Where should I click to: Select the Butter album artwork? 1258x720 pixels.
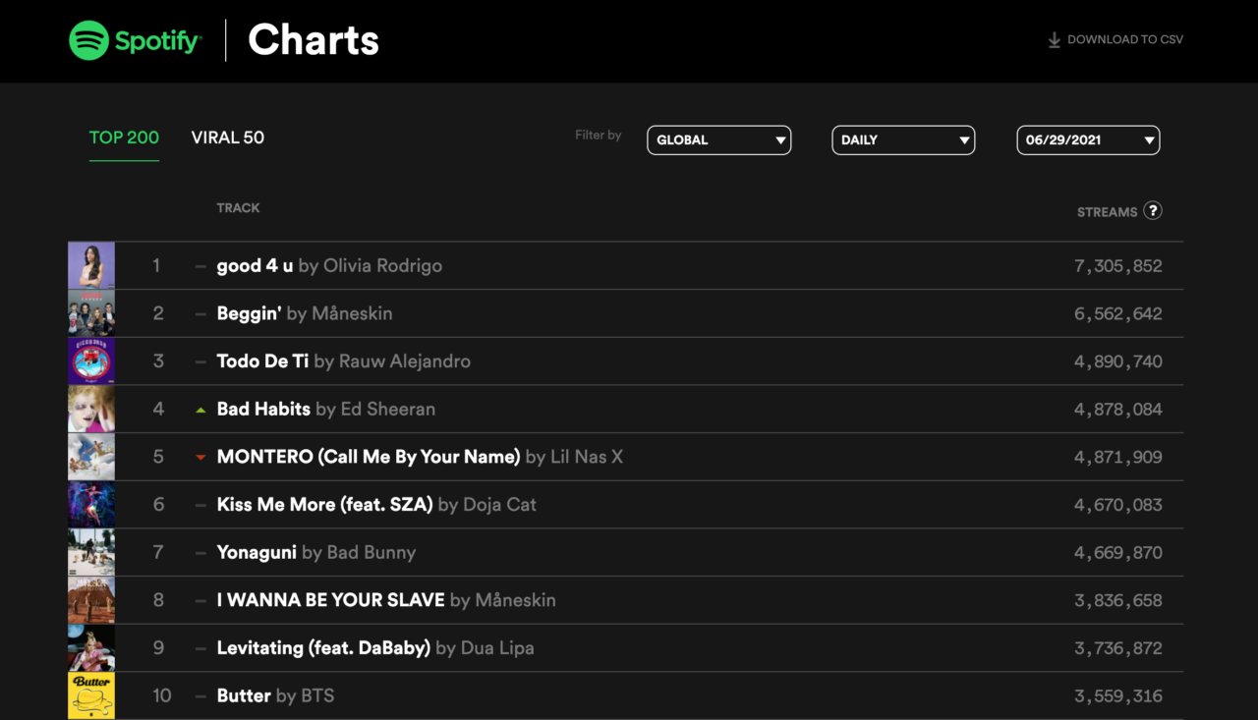(91, 695)
